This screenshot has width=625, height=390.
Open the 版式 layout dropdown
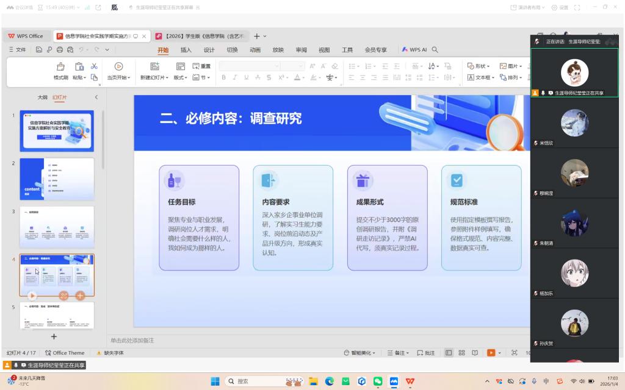[181, 77]
